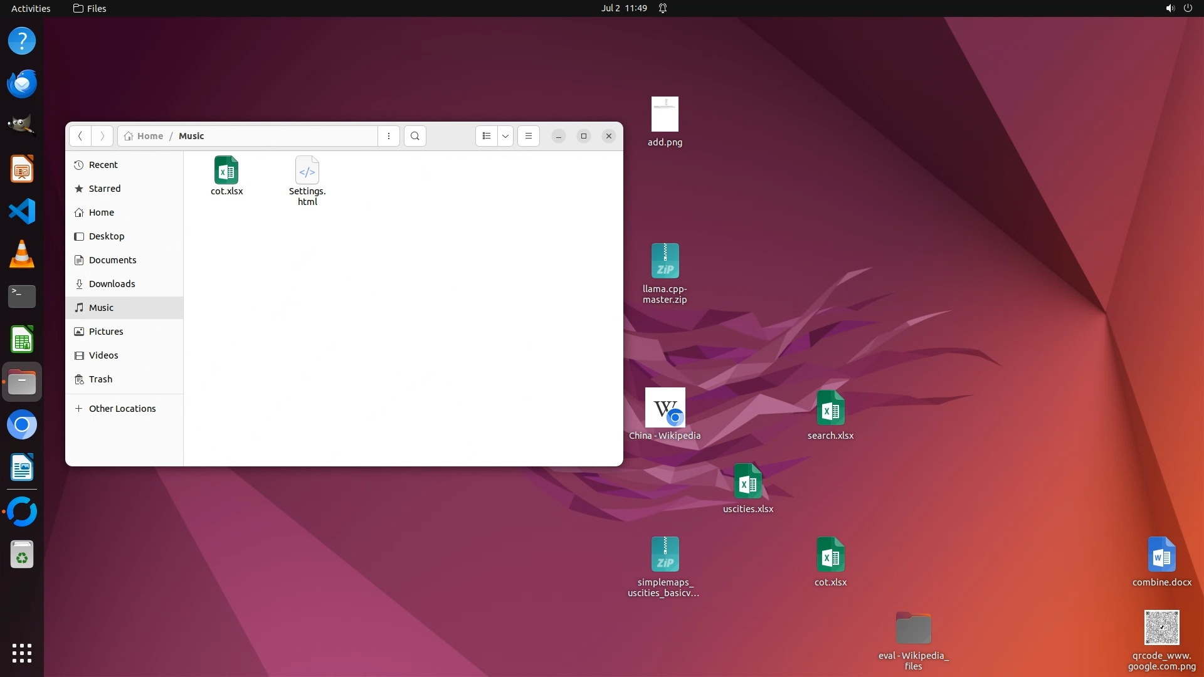
Task: Select cot.xlsx in the Music folder
Action: pos(226,176)
